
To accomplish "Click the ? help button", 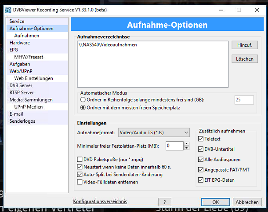I will tap(165, 202).
